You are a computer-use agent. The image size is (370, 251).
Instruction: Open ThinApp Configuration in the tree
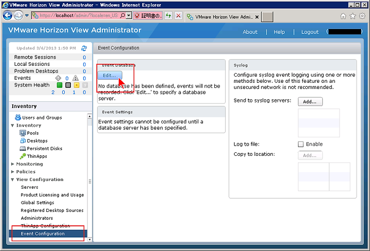coord(45,226)
